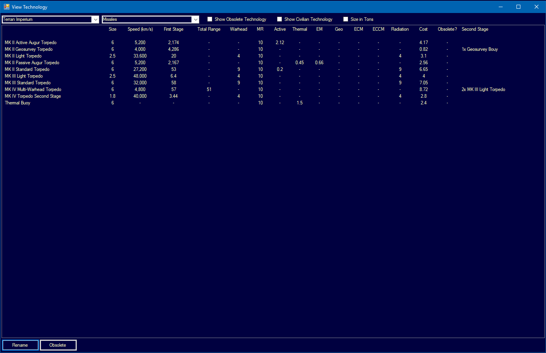546x353 pixels.
Task: Click the ECM column header
Action: pyautogui.click(x=359, y=29)
